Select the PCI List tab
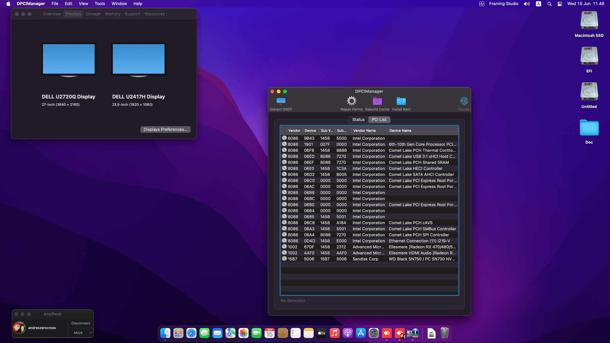Image resolution: width=610 pixels, height=343 pixels. (x=379, y=119)
